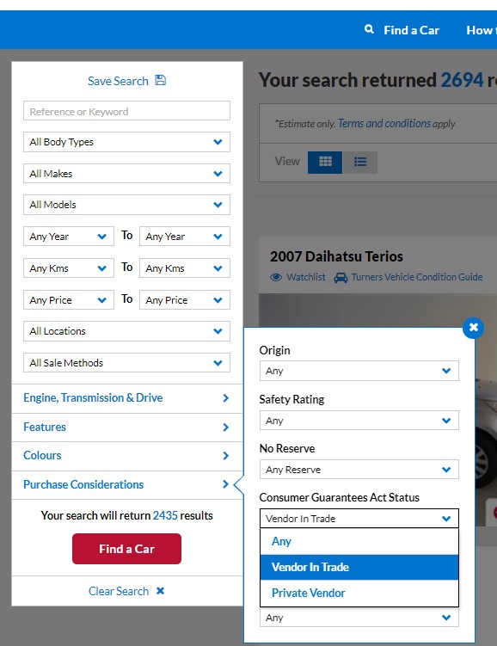Expand the Colours filter section

tap(126, 456)
